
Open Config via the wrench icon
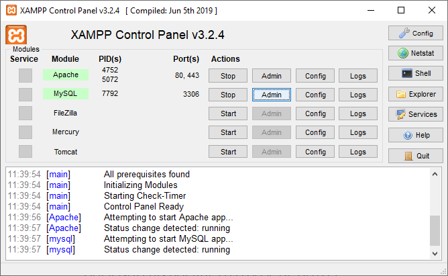pos(403,33)
